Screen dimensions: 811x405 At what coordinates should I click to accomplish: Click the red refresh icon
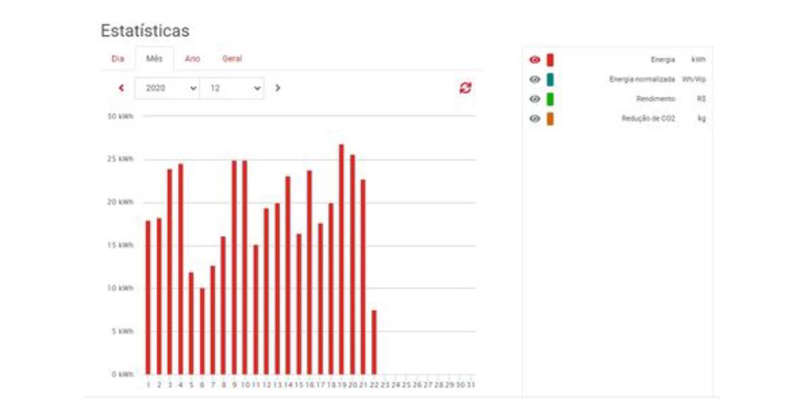(466, 88)
